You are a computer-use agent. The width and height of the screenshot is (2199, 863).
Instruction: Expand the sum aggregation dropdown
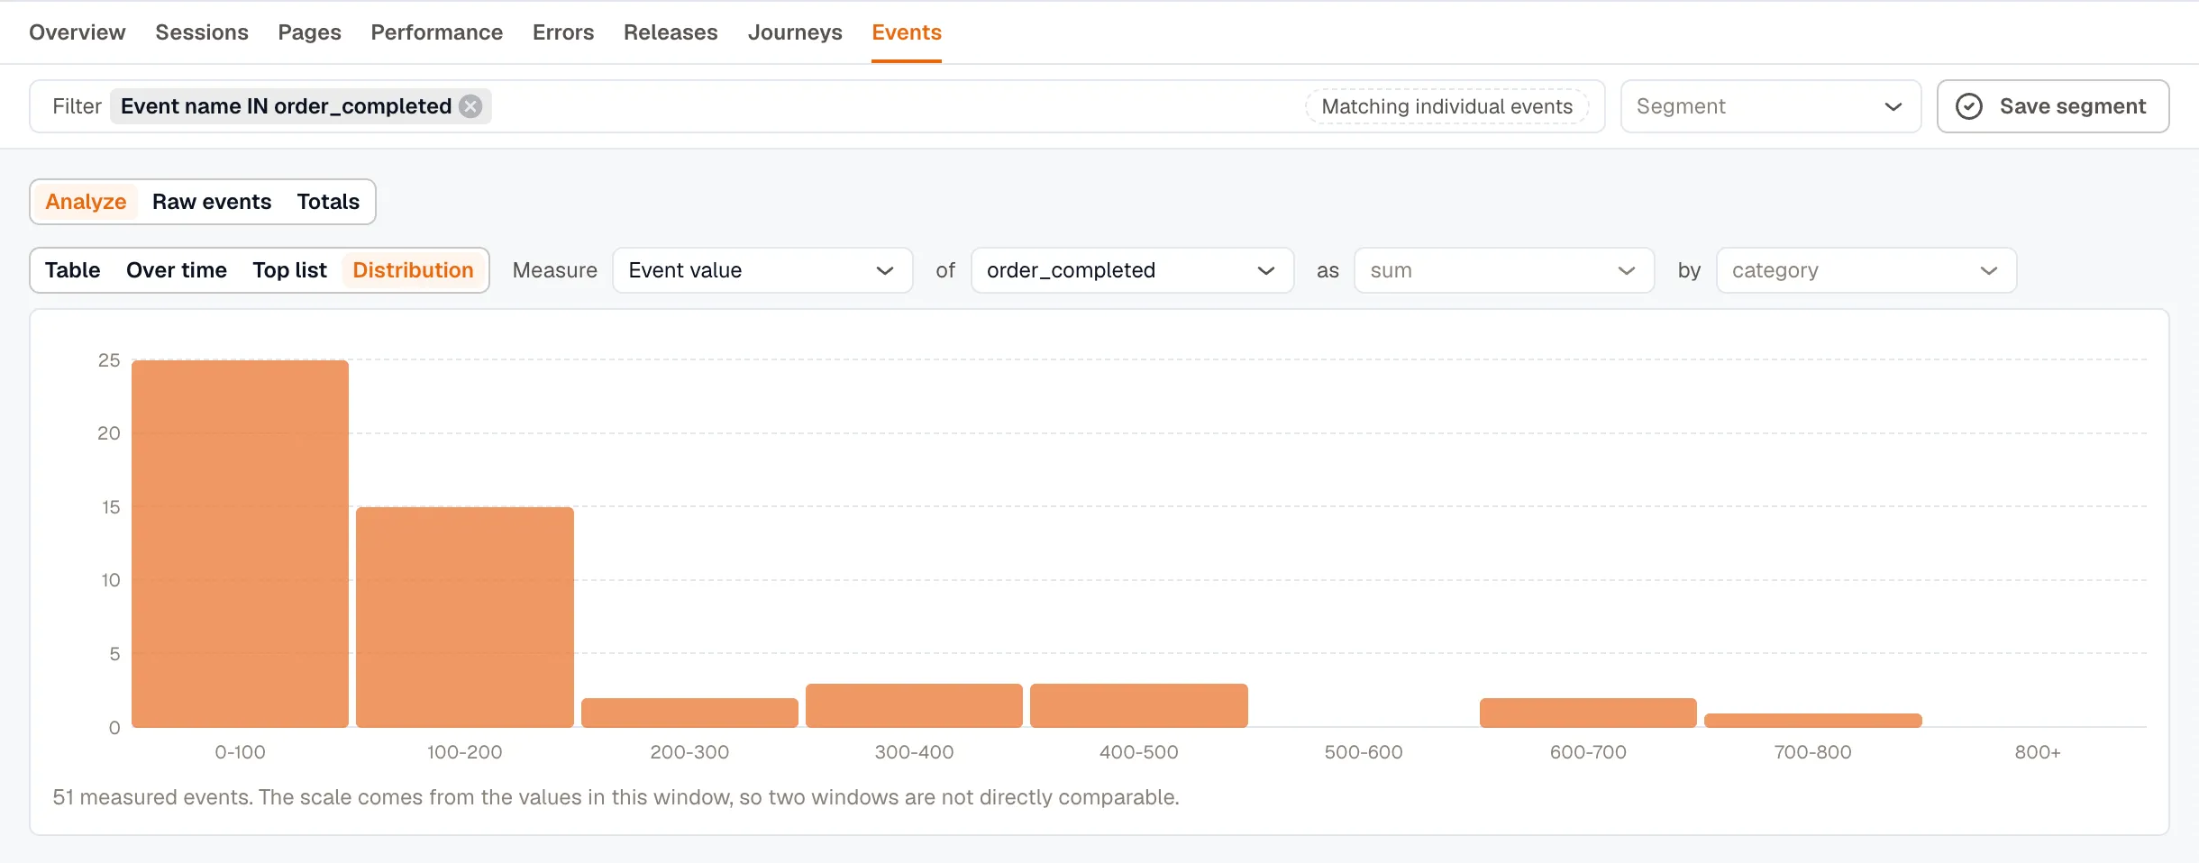[x=1504, y=270]
